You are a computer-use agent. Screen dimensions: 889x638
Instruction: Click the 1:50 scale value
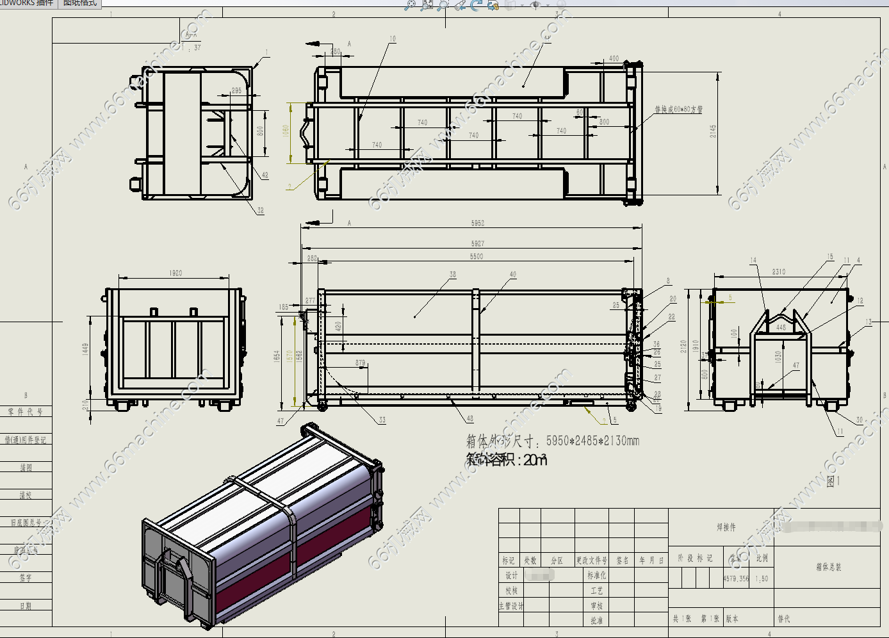(x=762, y=578)
